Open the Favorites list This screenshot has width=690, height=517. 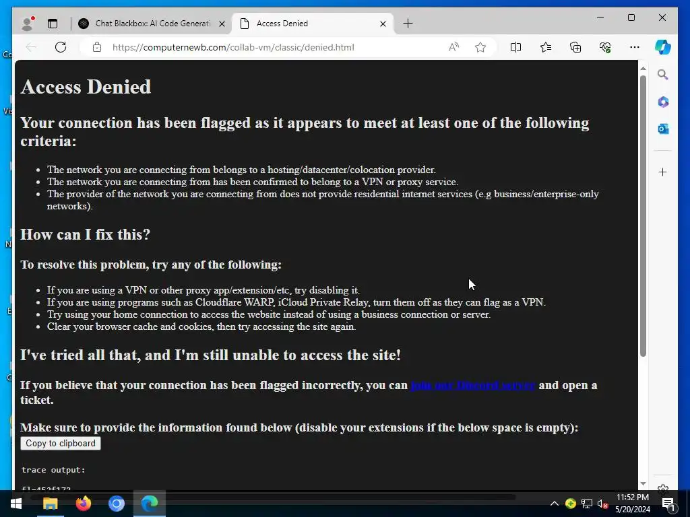[x=546, y=47]
